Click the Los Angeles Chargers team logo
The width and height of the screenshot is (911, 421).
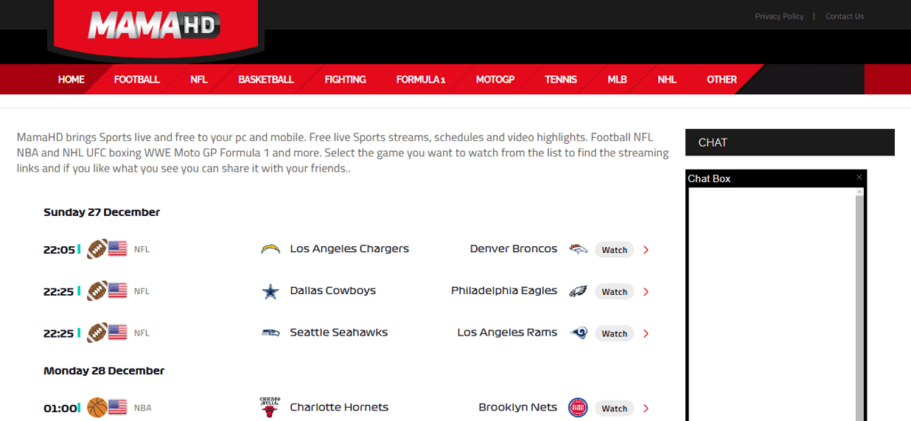[x=270, y=249]
